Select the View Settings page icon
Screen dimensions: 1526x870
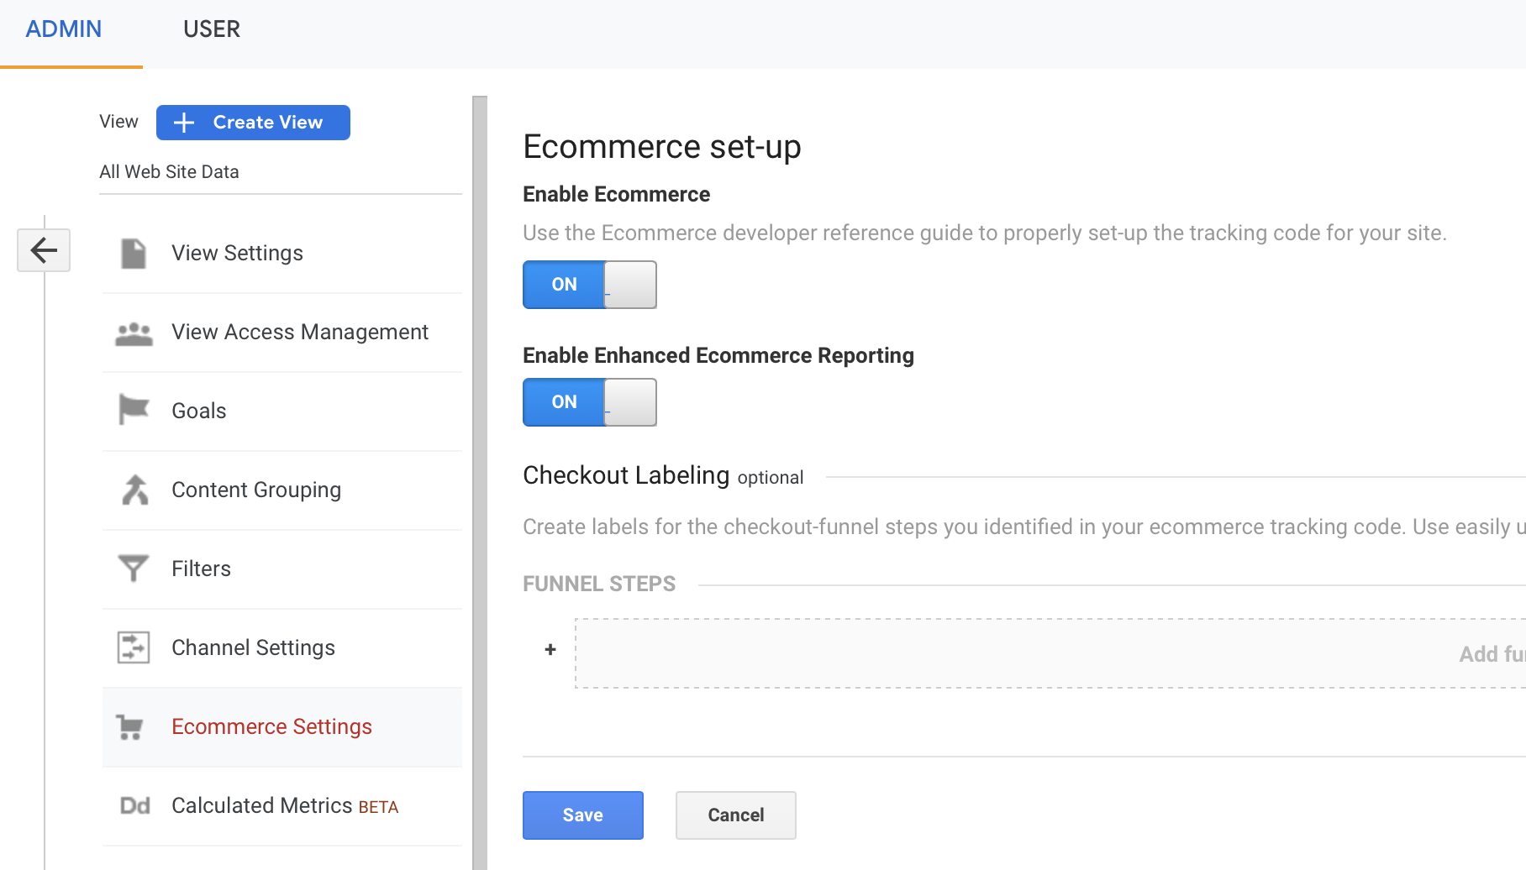point(132,252)
